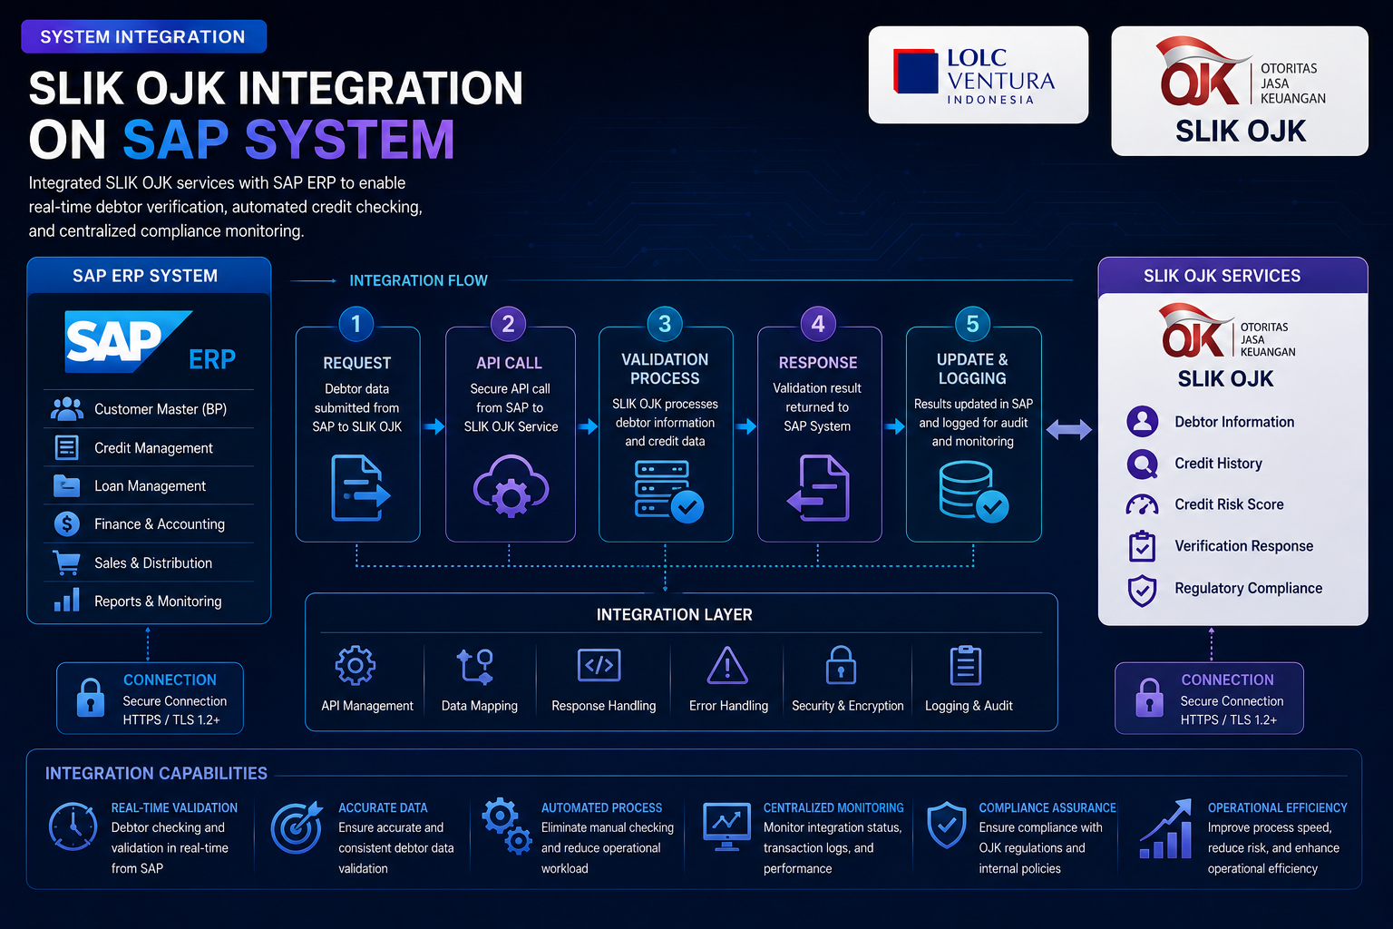Click the Regulatory Compliance shield icon
The height and width of the screenshot is (929, 1393).
tap(1142, 591)
